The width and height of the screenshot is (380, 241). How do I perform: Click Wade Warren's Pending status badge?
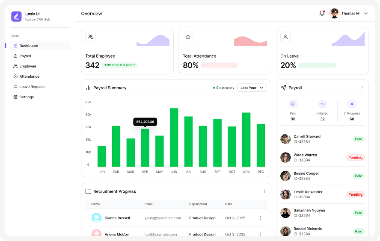(355, 157)
